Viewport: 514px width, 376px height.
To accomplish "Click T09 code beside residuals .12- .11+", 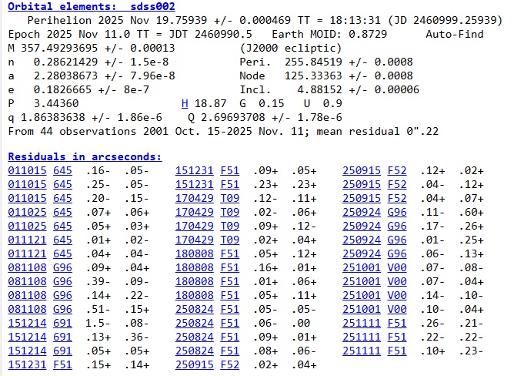I will click(229, 198).
